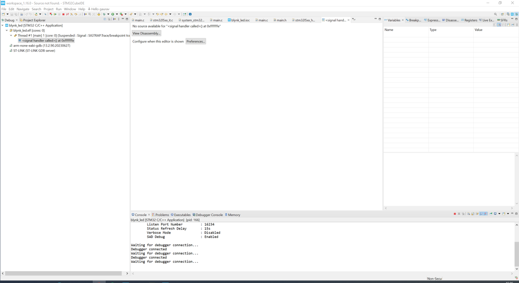Click Collapse All icon in Variables toolbar
This screenshot has height=283, width=519.
[x=503, y=25]
